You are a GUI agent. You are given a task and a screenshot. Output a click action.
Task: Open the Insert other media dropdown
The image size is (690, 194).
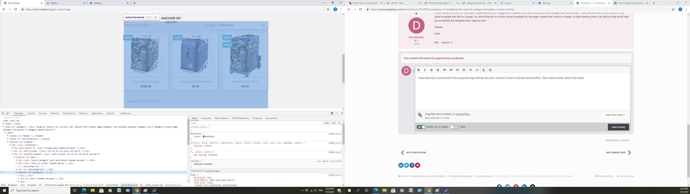point(615,115)
